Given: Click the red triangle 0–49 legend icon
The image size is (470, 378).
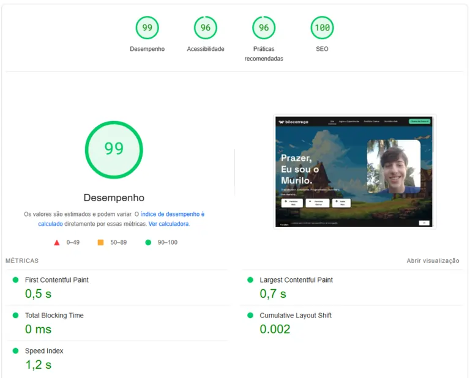Looking at the screenshot, I should tap(57, 243).
